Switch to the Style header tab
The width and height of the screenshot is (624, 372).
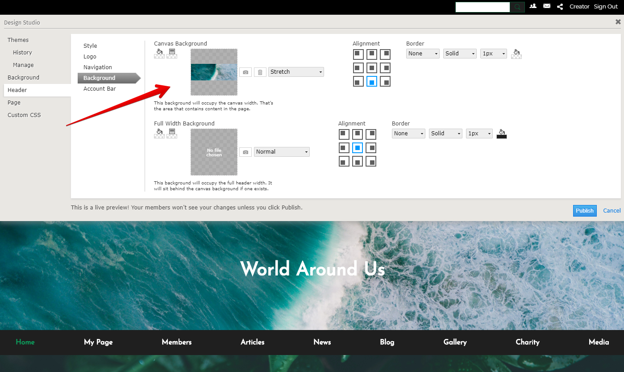pos(90,46)
